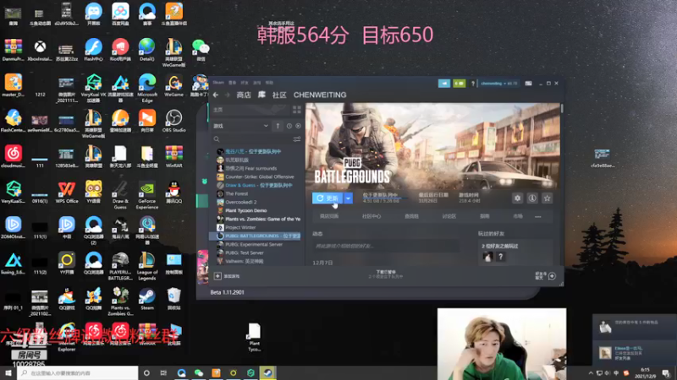Viewport: 677px width, 380px height.
Task: Open the downloads status at Steam bottom
Action: coord(385,274)
